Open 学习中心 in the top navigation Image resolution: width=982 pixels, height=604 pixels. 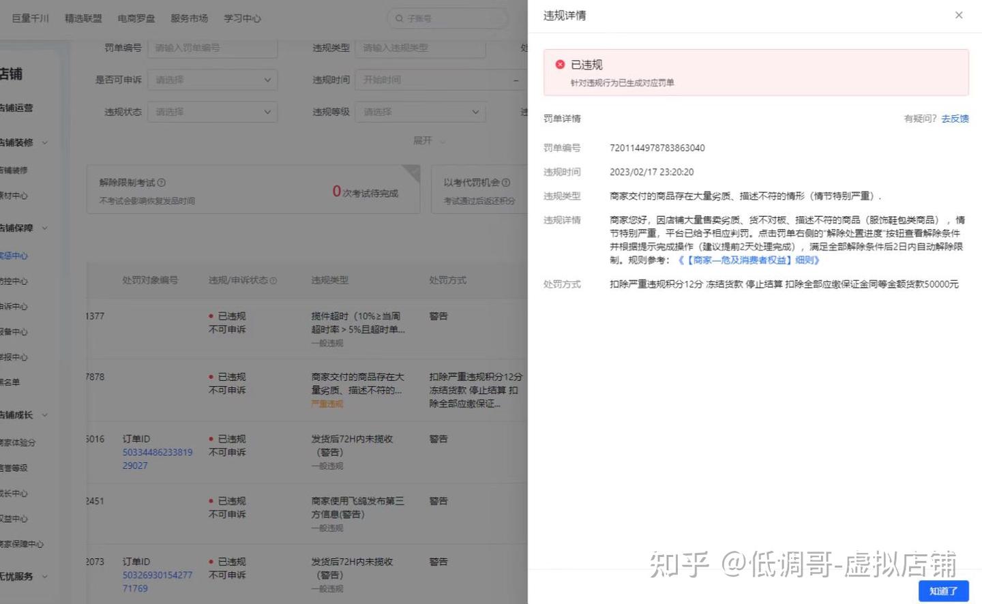(x=243, y=18)
